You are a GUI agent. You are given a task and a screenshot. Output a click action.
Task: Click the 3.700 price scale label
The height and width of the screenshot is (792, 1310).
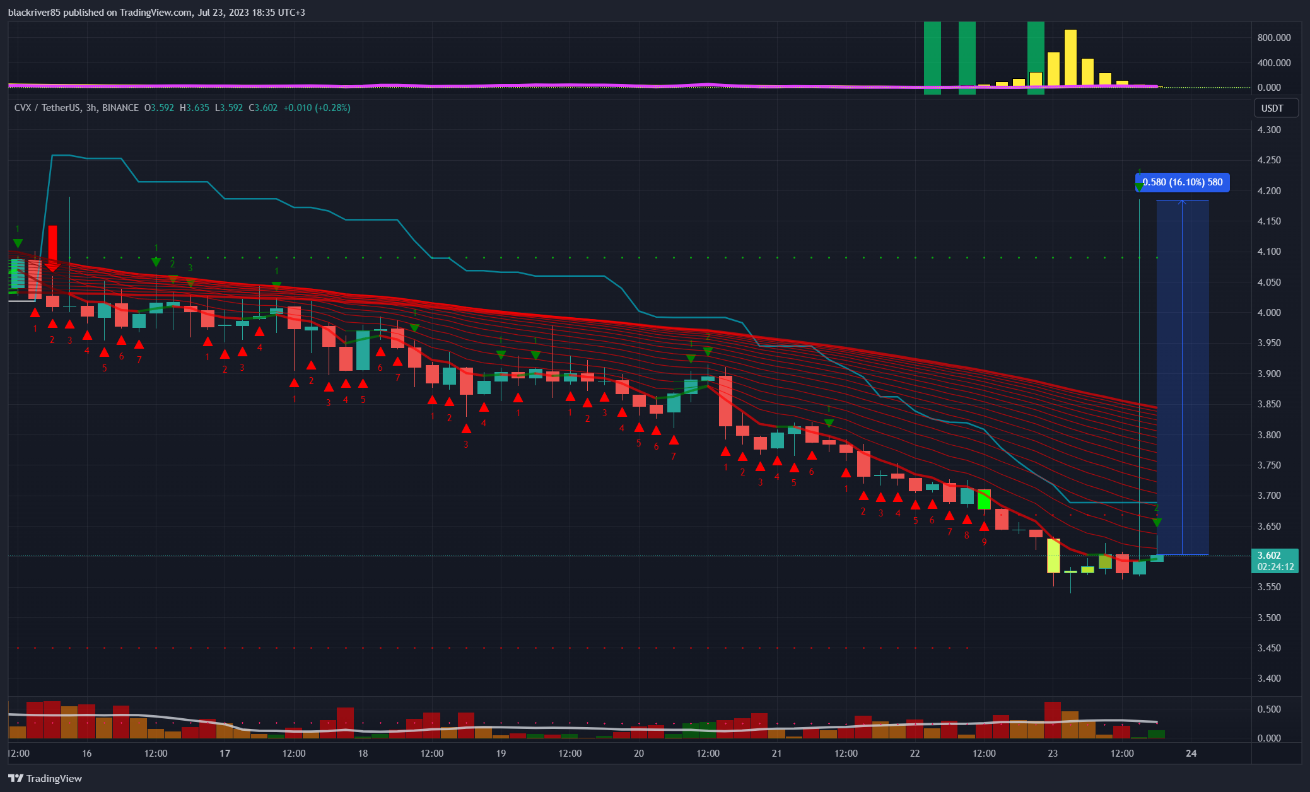tap(1269, 496)
